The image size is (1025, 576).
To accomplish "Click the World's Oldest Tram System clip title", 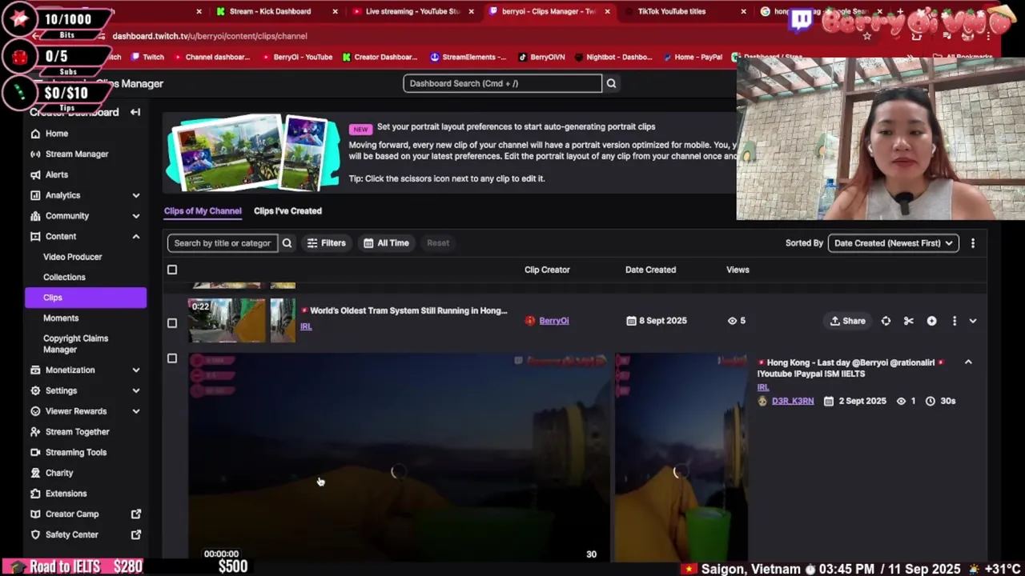I will coord(408,311).
